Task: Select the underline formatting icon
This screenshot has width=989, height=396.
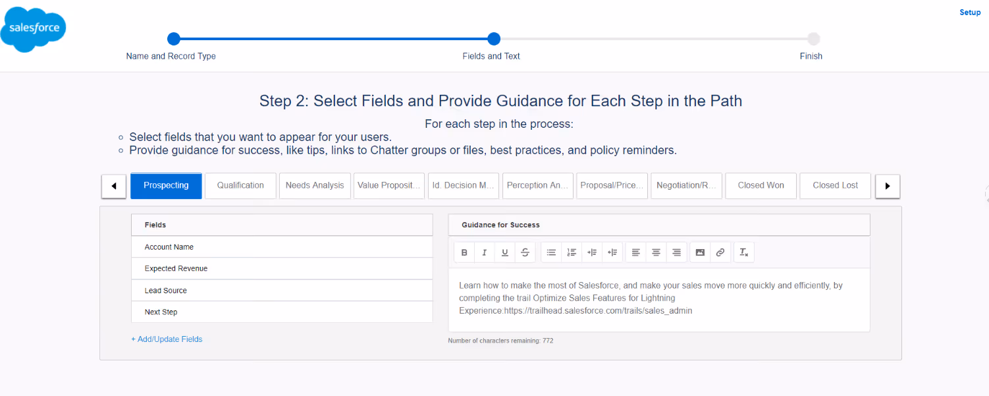Action: coord(504,252)
